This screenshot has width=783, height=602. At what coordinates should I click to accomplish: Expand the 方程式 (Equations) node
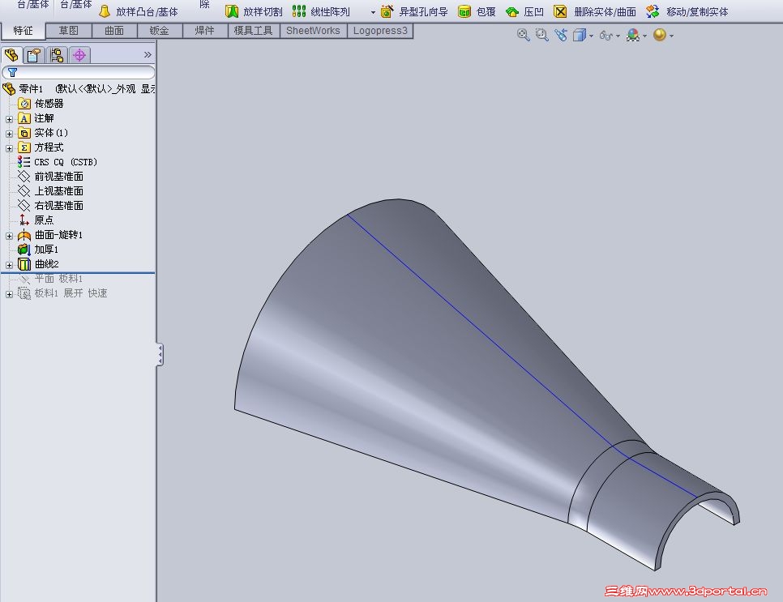tap(9, 148)
